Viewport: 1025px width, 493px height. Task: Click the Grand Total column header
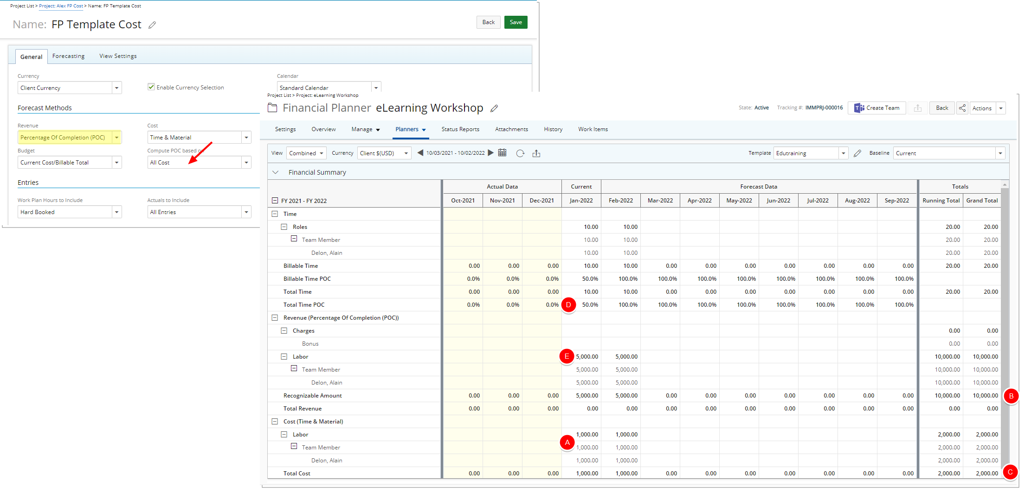click(x=982, y=201)
